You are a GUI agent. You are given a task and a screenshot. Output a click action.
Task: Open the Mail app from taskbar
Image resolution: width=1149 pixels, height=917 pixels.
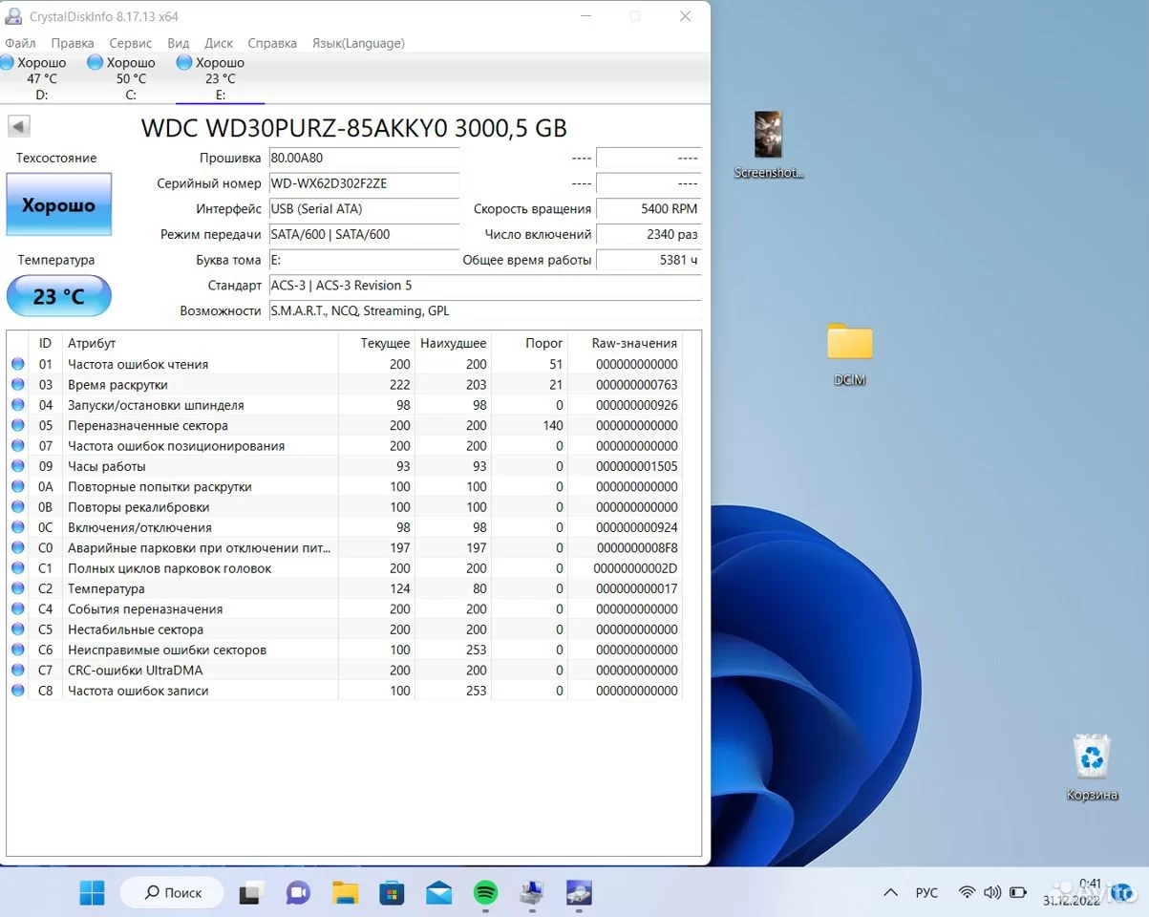[x=438, y=893]
